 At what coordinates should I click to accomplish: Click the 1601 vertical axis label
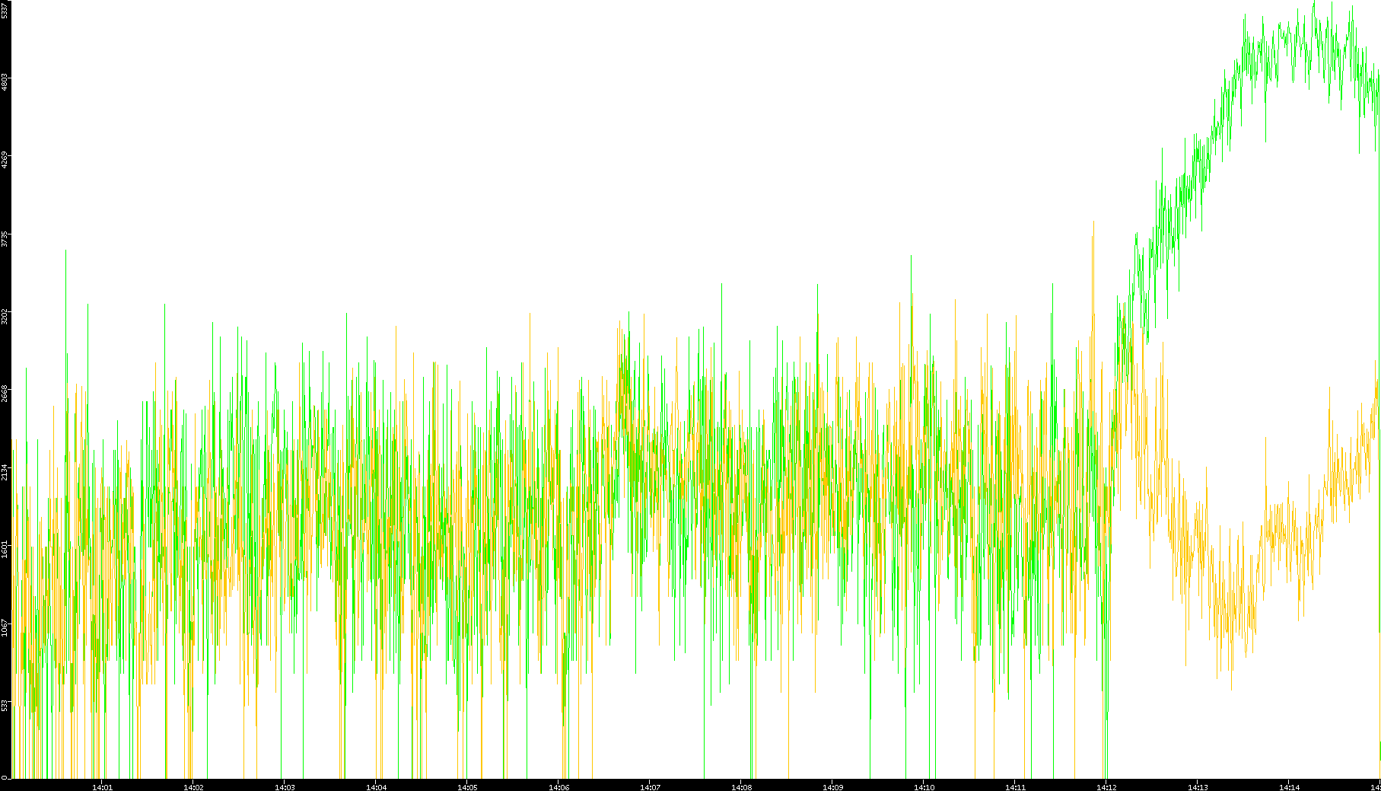(5, 550)
